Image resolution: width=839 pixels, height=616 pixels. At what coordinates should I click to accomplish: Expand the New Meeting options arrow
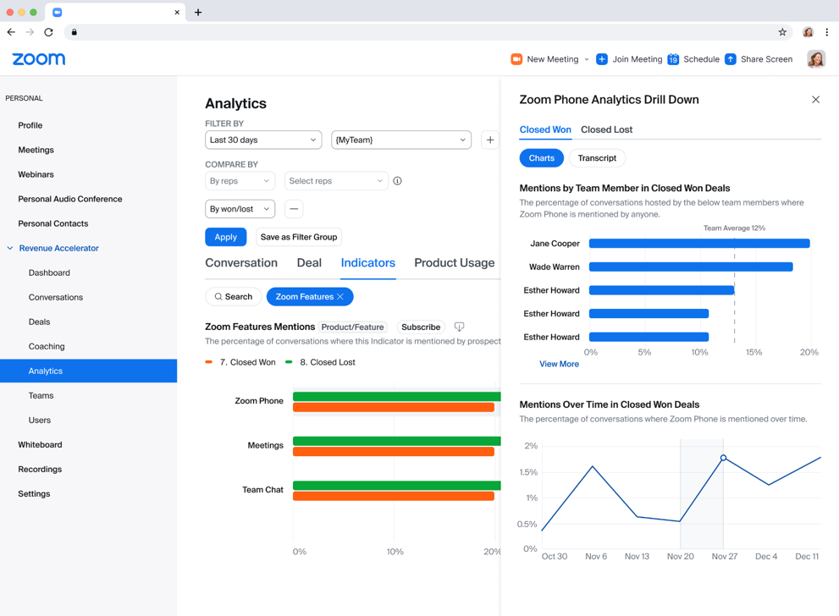587,59
